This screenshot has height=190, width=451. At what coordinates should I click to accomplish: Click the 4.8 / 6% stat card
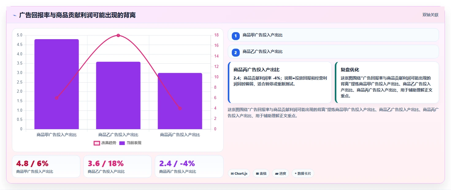[46, 166]
